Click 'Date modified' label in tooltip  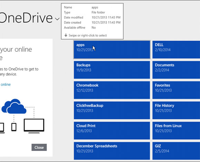(x=73, y=18)
